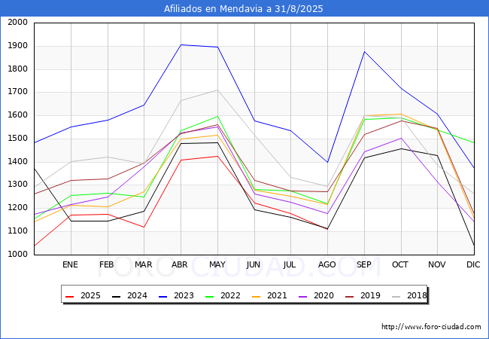Select the 2023 legend entry

[176, 295]
